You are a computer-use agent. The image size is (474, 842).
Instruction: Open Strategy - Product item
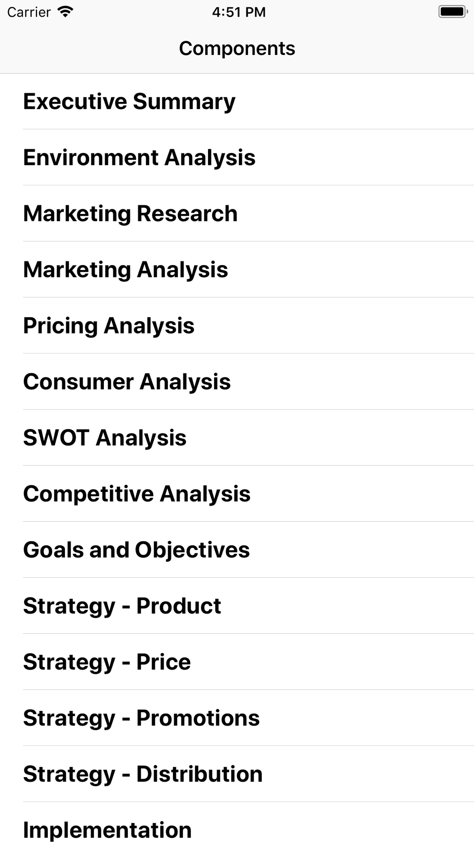237,606
